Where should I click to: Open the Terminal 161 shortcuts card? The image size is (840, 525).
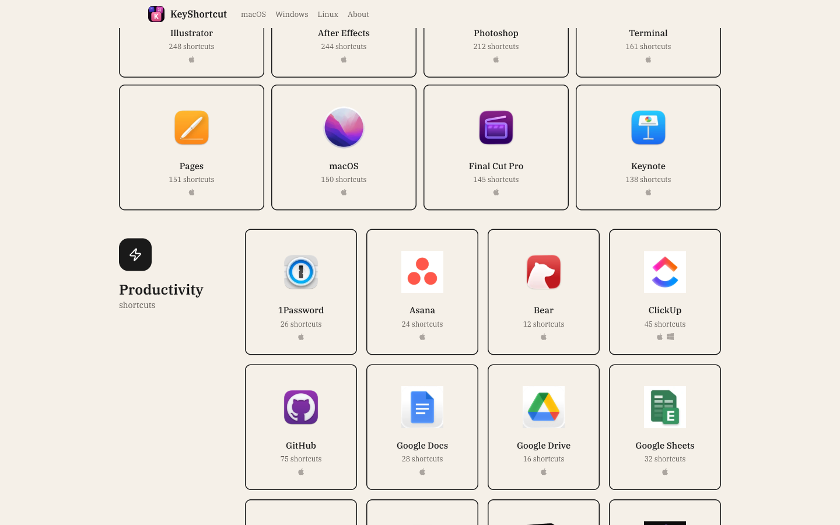(x=648, y=52)
